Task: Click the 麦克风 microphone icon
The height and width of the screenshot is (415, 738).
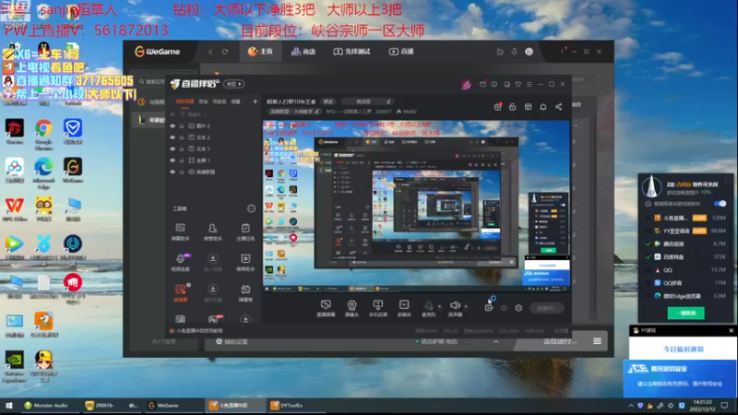Action: coord(428,308)
